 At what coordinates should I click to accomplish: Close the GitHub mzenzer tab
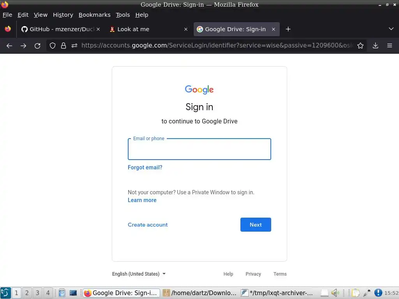pos(98,29)
